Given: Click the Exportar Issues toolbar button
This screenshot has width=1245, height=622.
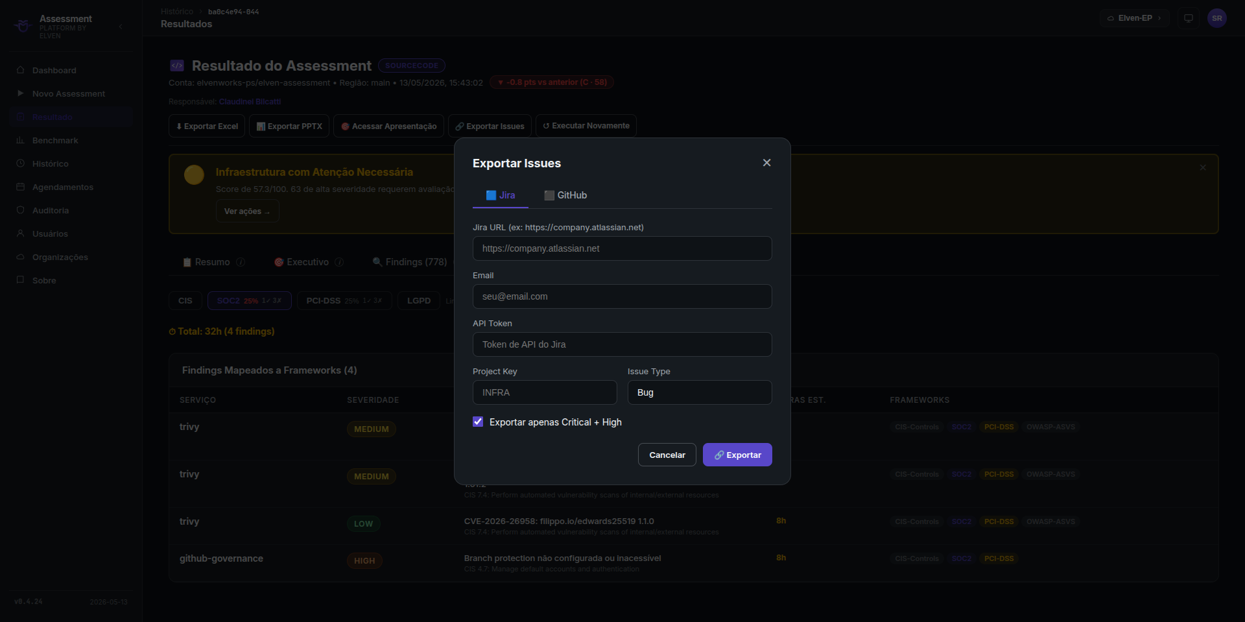Looking at the screenshot, I should (x=490, y=126).
